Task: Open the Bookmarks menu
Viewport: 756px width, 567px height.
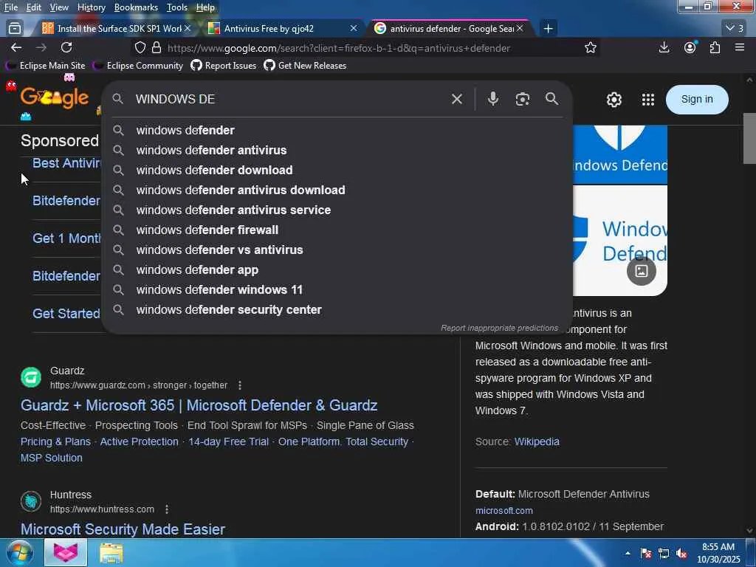Action: (x=136, y=7)
